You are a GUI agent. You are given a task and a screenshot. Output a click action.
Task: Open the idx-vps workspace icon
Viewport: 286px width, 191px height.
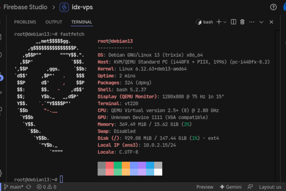click(64, 7)
